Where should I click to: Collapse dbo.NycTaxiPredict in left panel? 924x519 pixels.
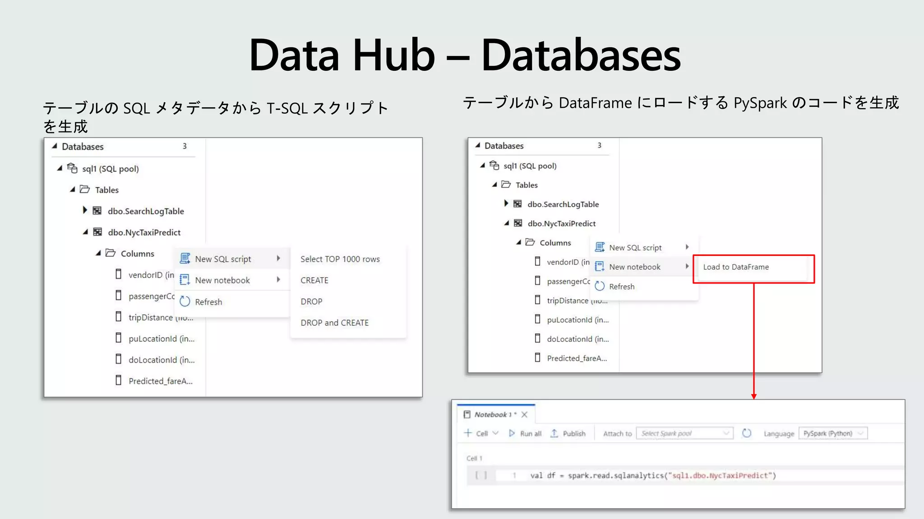tap(85, 232)
